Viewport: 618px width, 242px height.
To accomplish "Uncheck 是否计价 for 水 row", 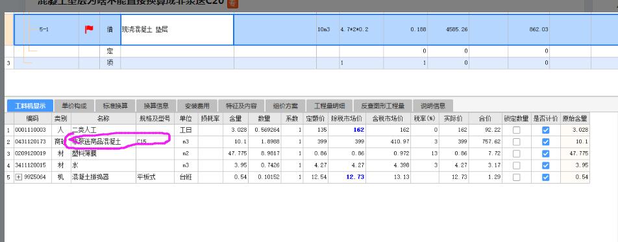I will point(545,165).
